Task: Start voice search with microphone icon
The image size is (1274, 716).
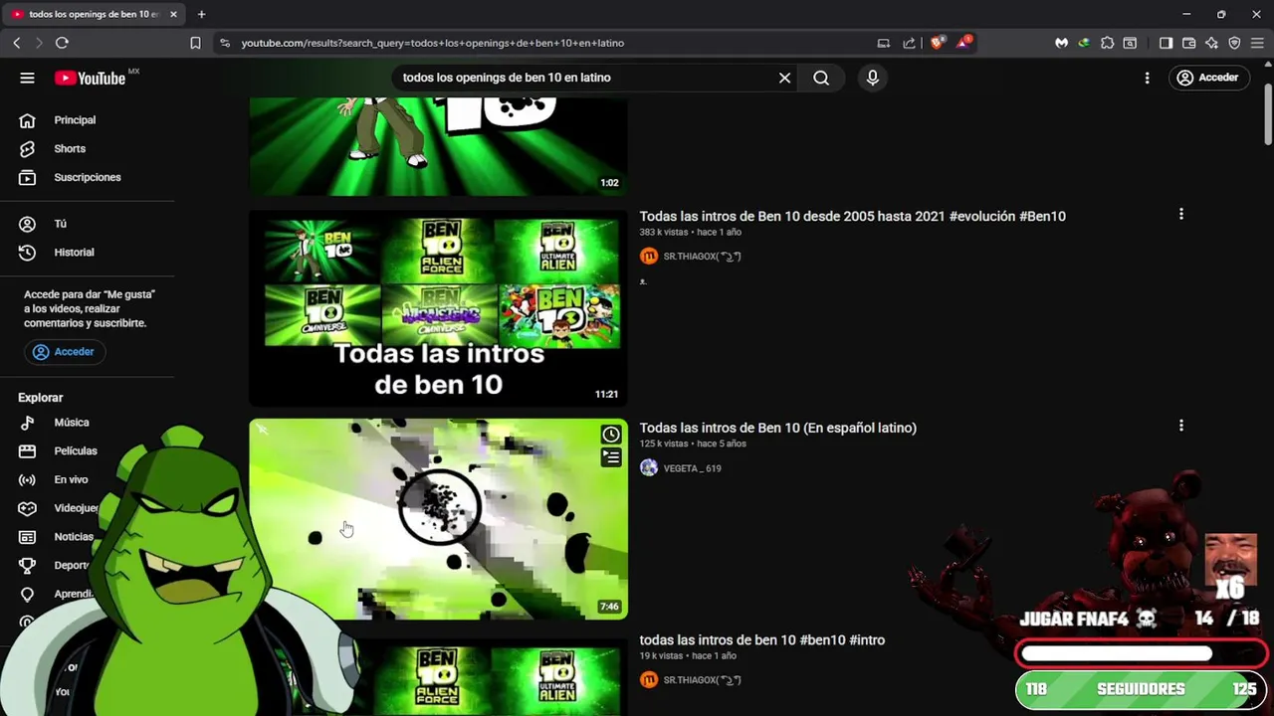Action: 873,78
